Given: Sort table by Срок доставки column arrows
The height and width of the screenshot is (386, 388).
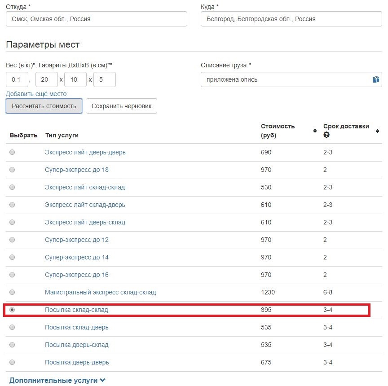Looking at the screenshot, I should pos(377,131).
